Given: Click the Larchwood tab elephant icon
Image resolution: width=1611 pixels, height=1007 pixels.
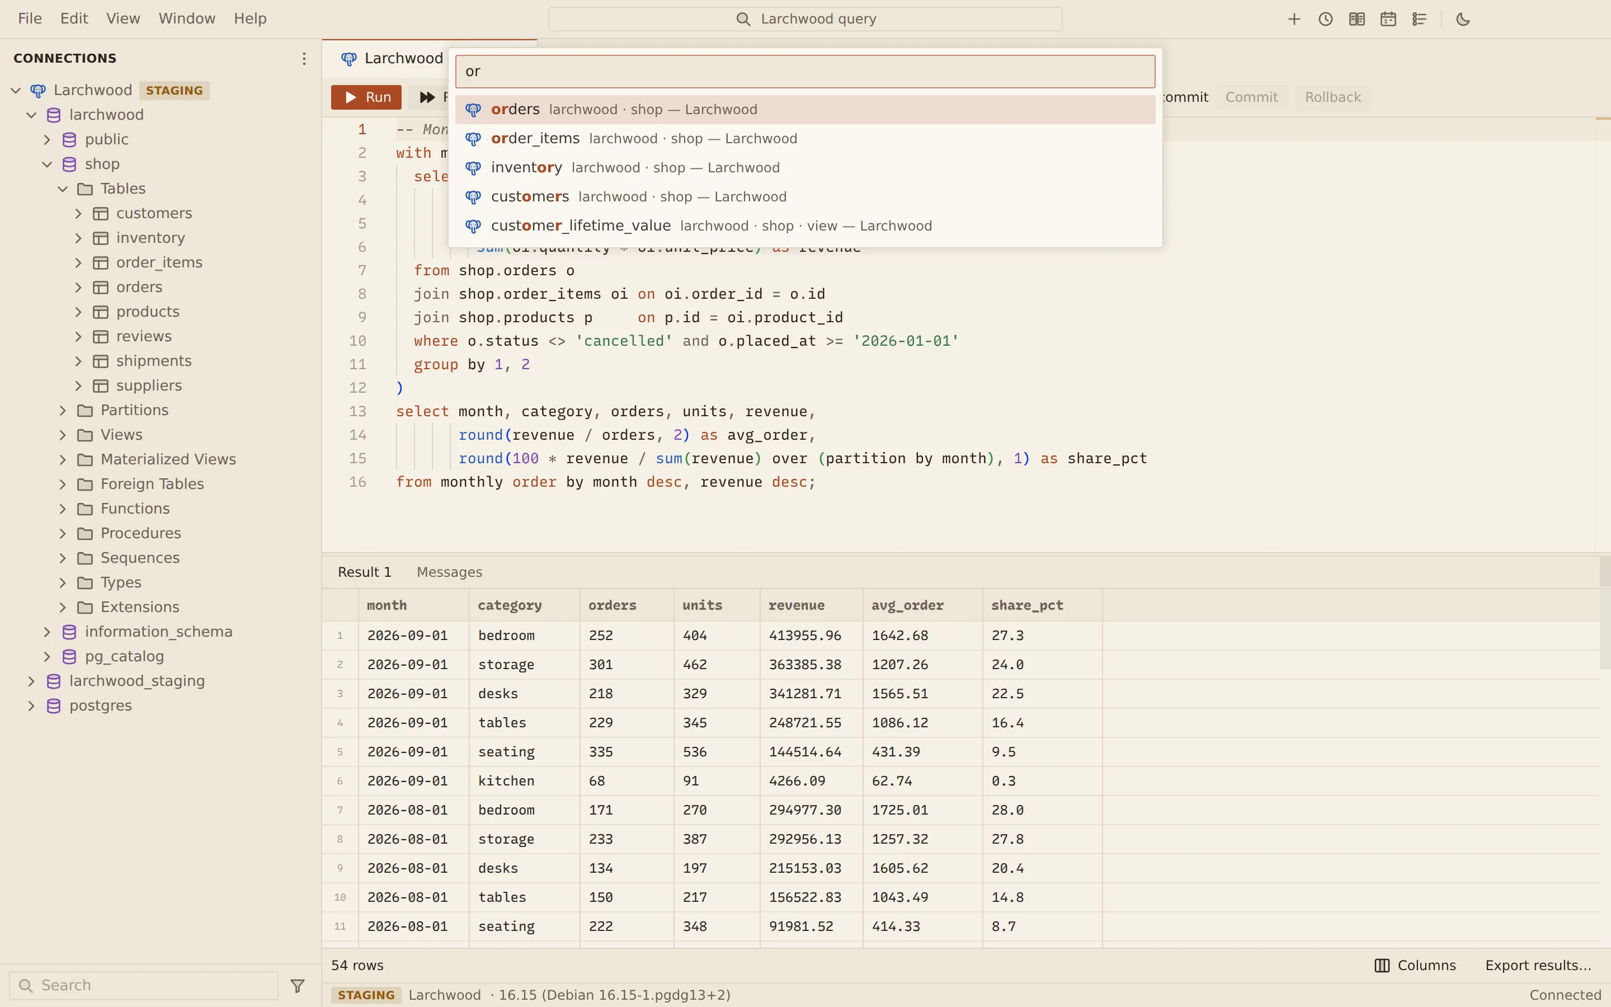Looking at the screenshot, I should click(349, 59).
